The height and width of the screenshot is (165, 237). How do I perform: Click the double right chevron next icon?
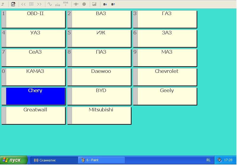[x=39, y=4]
